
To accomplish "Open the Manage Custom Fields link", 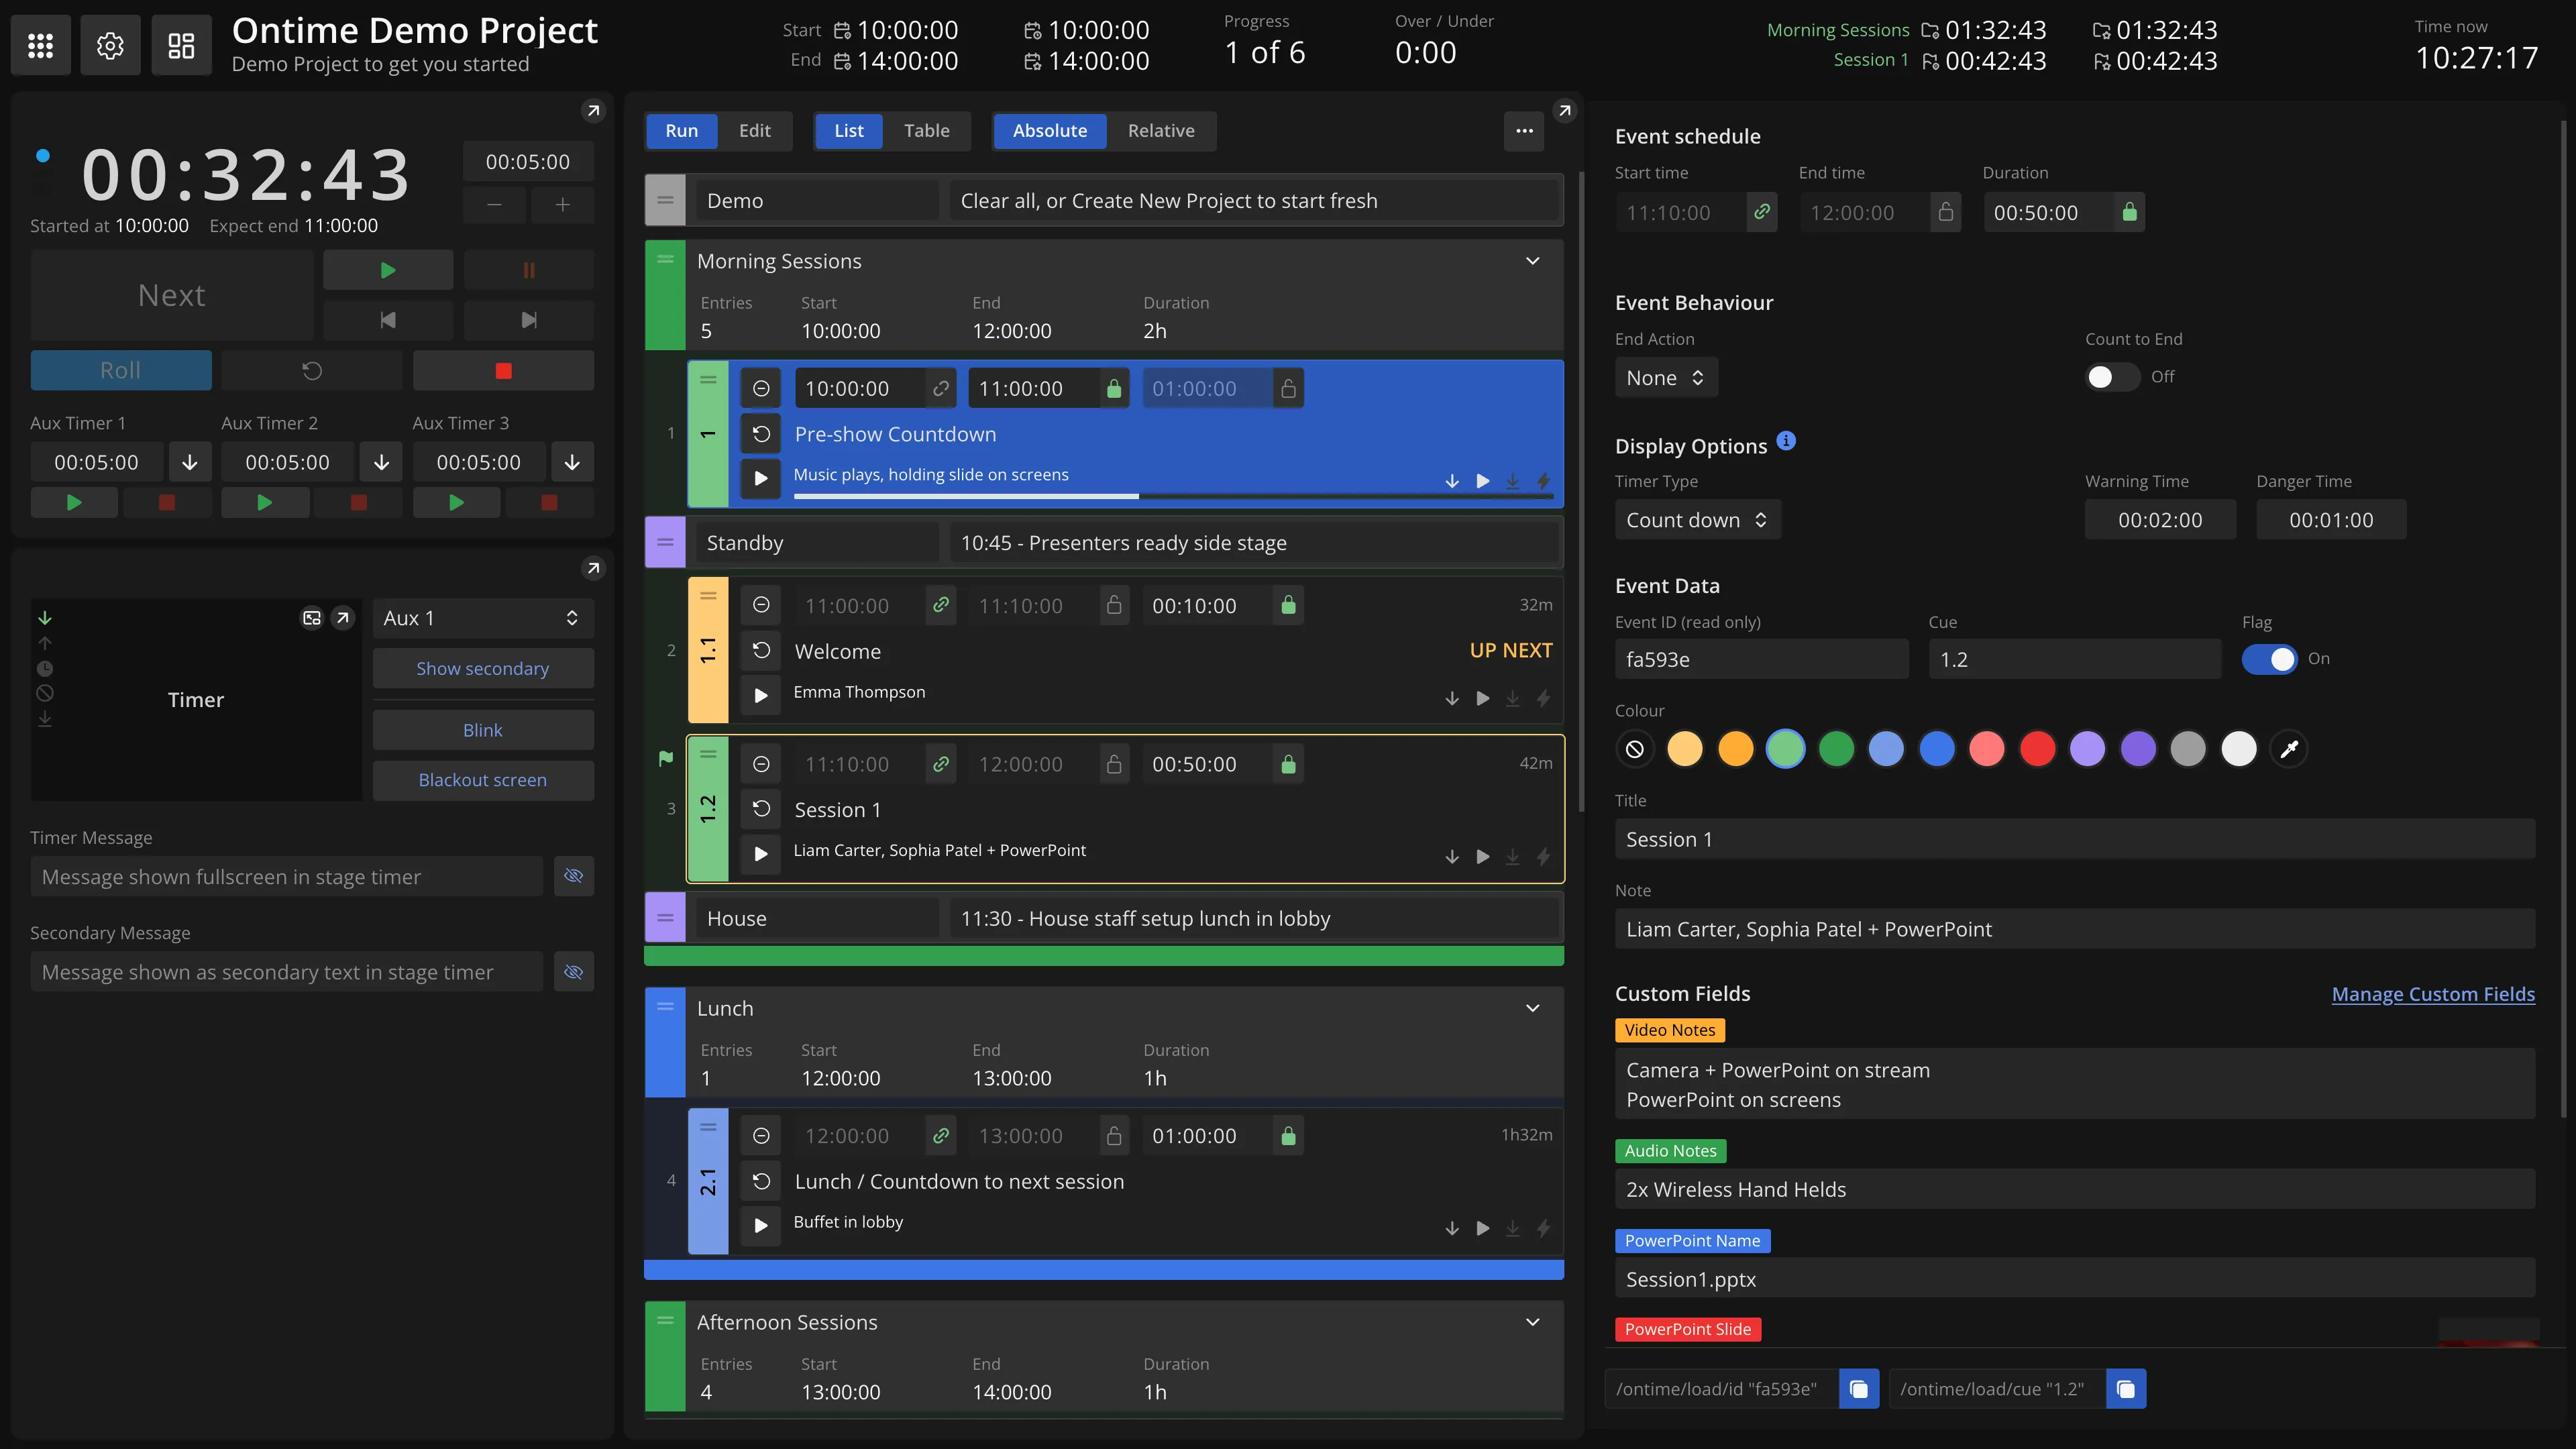I will pos(2432,994).
